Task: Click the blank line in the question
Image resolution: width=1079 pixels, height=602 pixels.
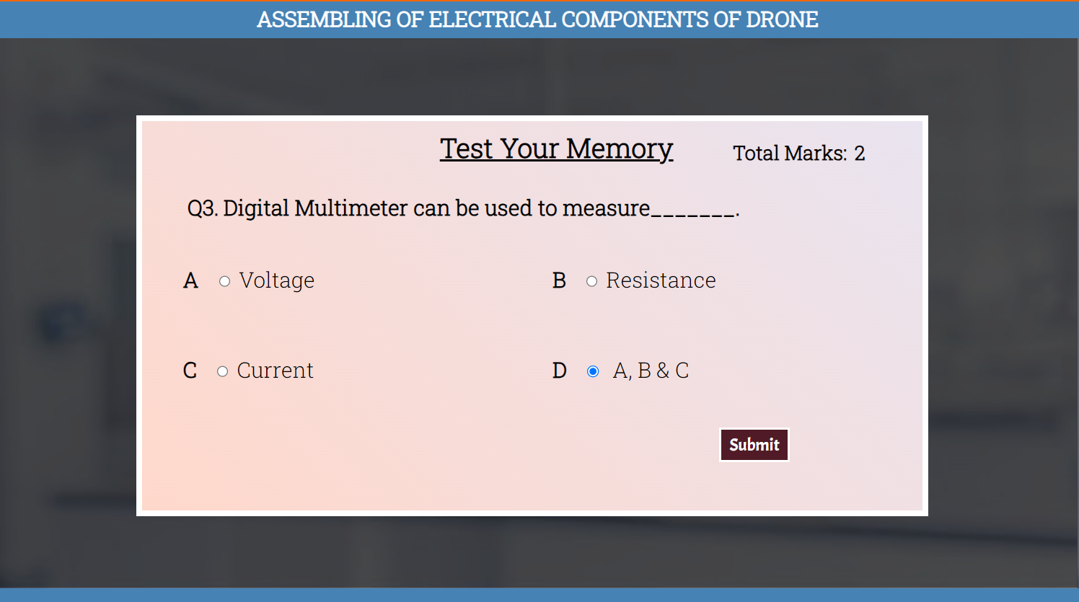Action: pos(692,211)
